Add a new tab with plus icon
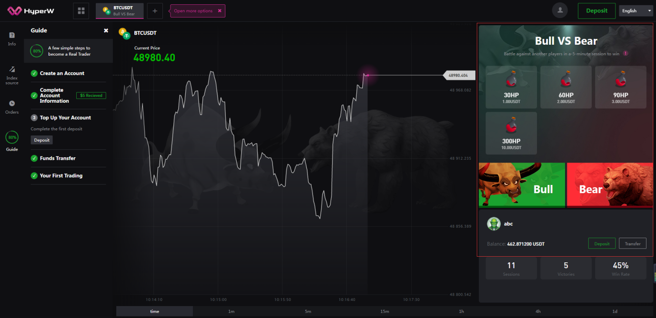The image size is (656, 318). [x=155, y=11]
